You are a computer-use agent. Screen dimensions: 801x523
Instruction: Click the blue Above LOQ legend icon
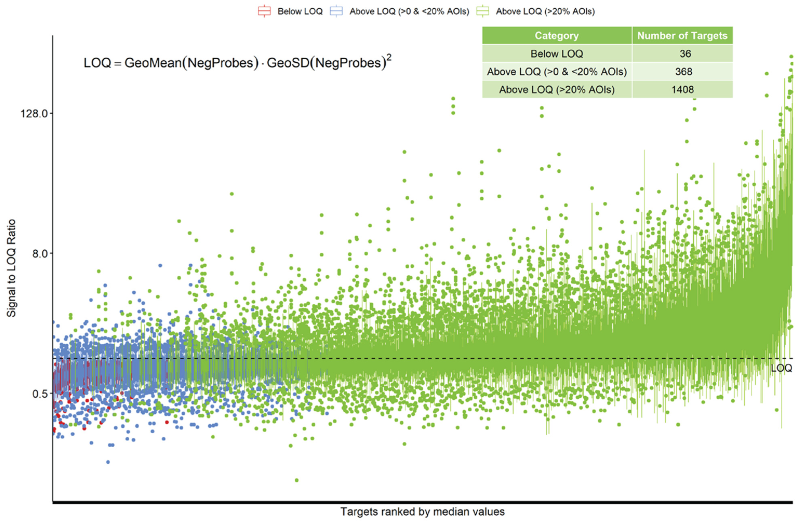click(336, 11)
